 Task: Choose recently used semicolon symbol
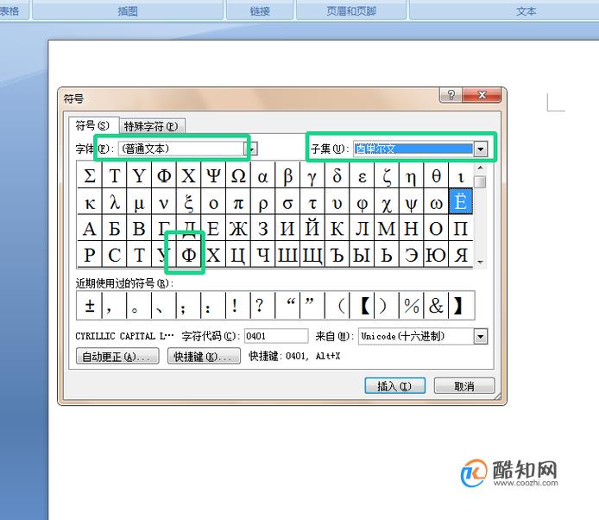click(188, 305)
